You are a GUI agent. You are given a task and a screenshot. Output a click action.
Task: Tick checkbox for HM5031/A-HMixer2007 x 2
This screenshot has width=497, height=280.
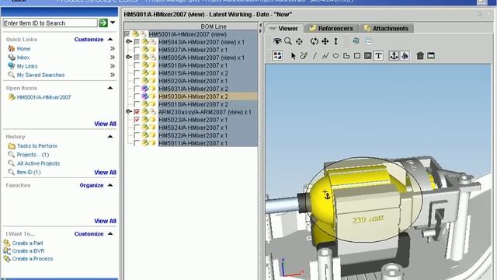[137, 89]
